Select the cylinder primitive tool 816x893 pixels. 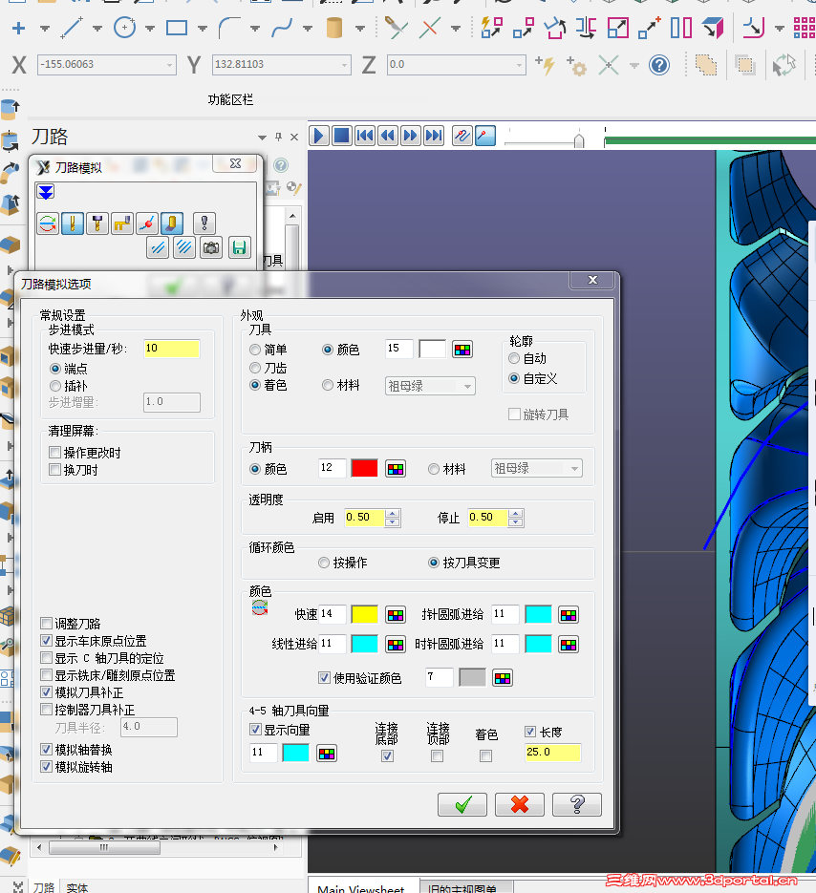[x=334, y=28]
